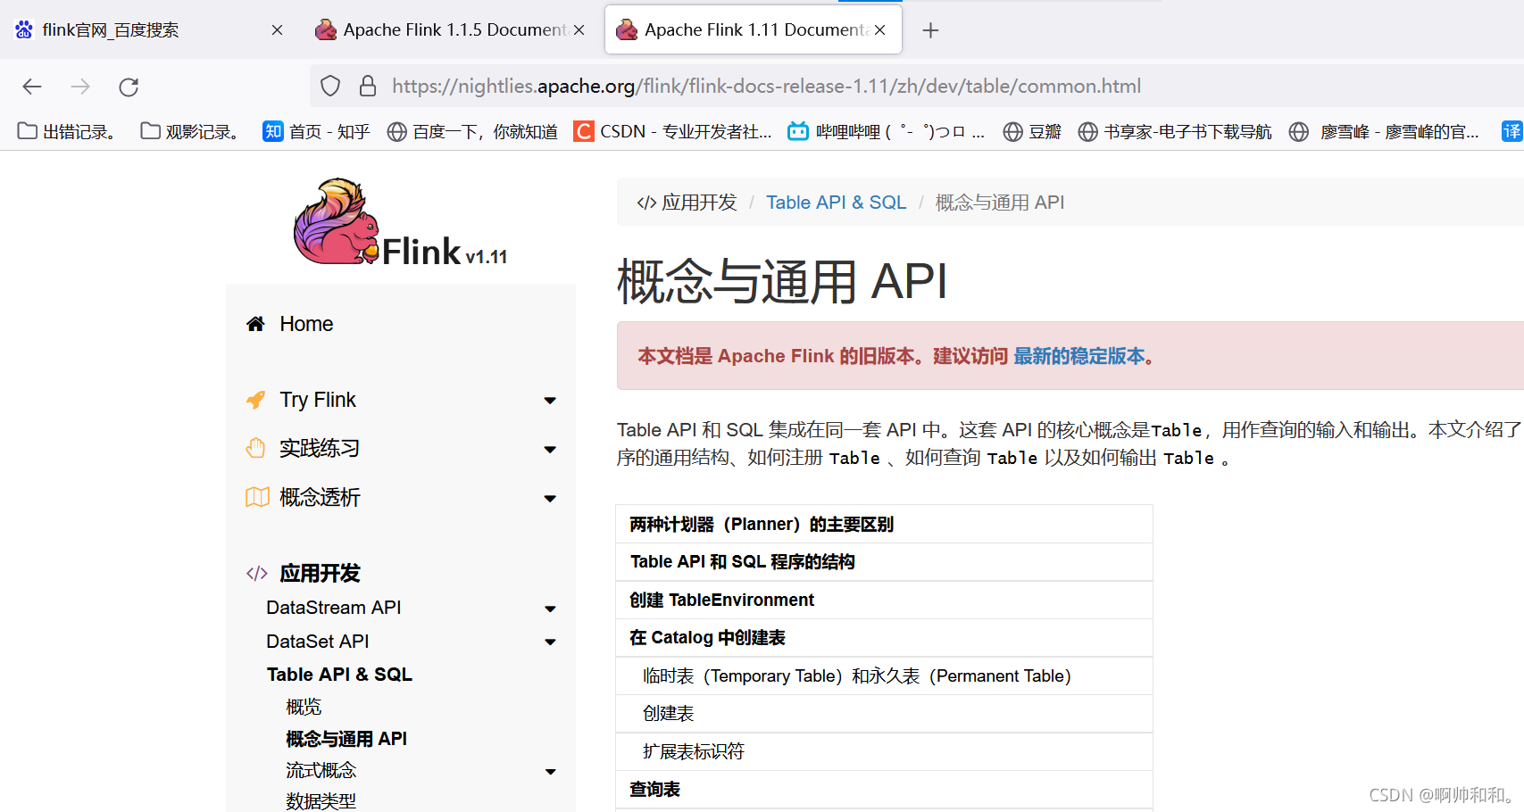Open the 观影记录 bookmark folder
The image size is (1524, 812).
(190, 131)
